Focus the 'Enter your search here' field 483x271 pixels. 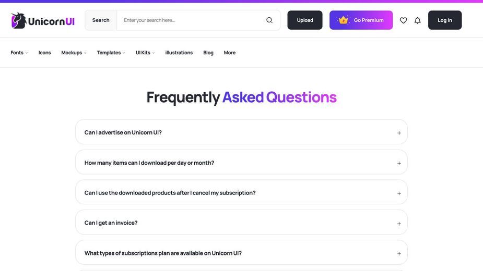click(x=191, y=20)
